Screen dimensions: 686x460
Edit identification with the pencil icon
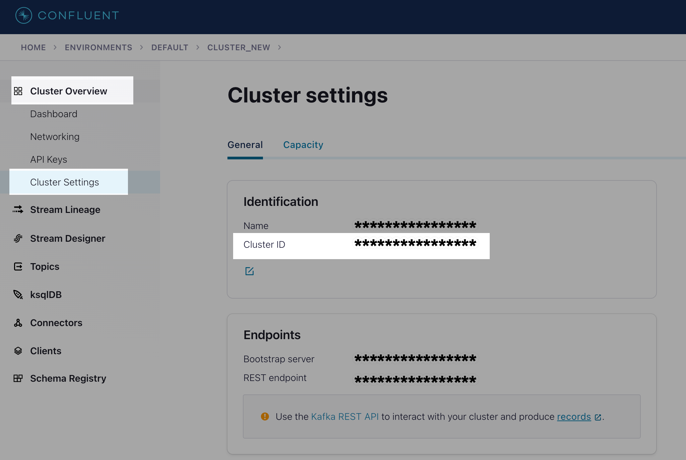pyautogui.click(x=250, y=271)
